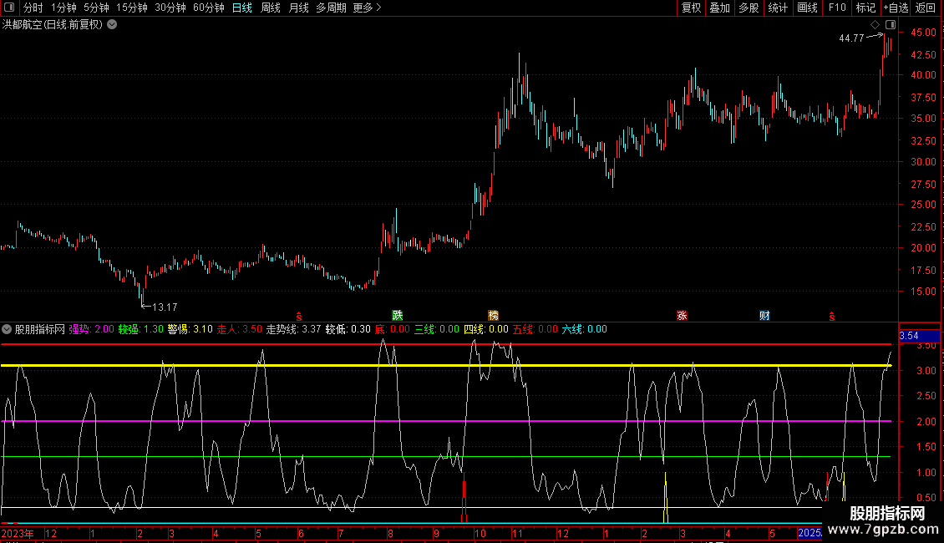This screenshot has width=944, height=543.
Task: Click the 返回 back button
Action: click(x=926, y=8)
